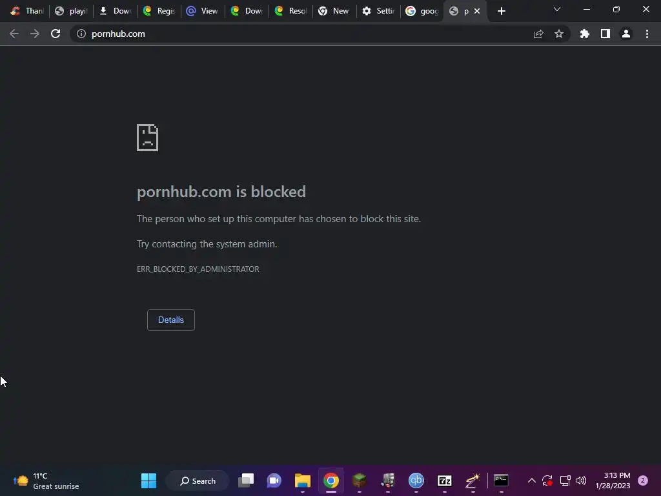Open notifications badge showing 2
This screenshot has height=496, width=661.
643,480
